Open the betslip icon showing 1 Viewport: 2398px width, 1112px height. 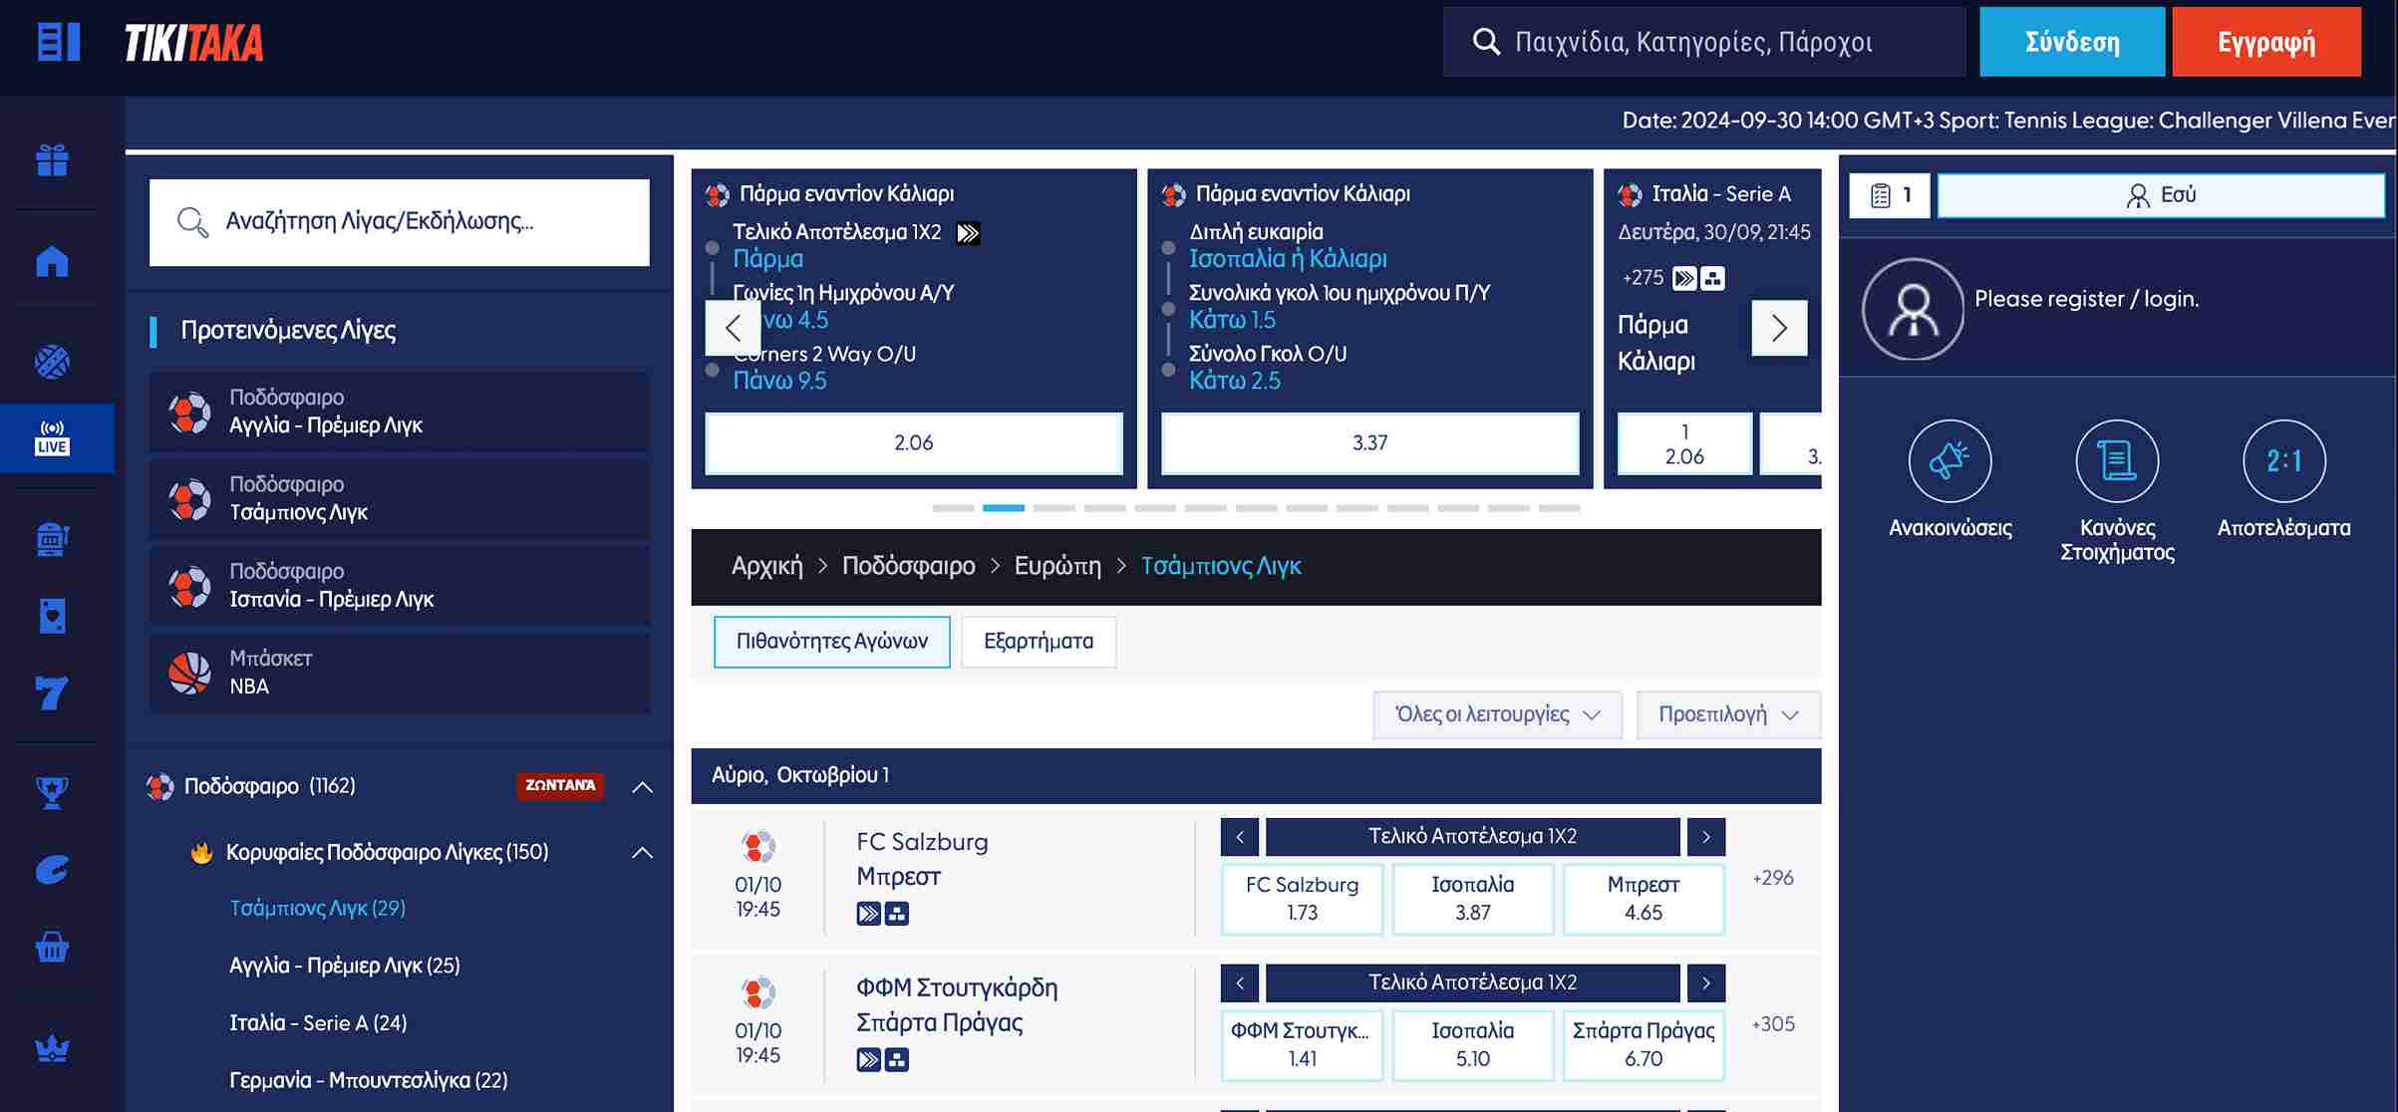[1889, 194]
